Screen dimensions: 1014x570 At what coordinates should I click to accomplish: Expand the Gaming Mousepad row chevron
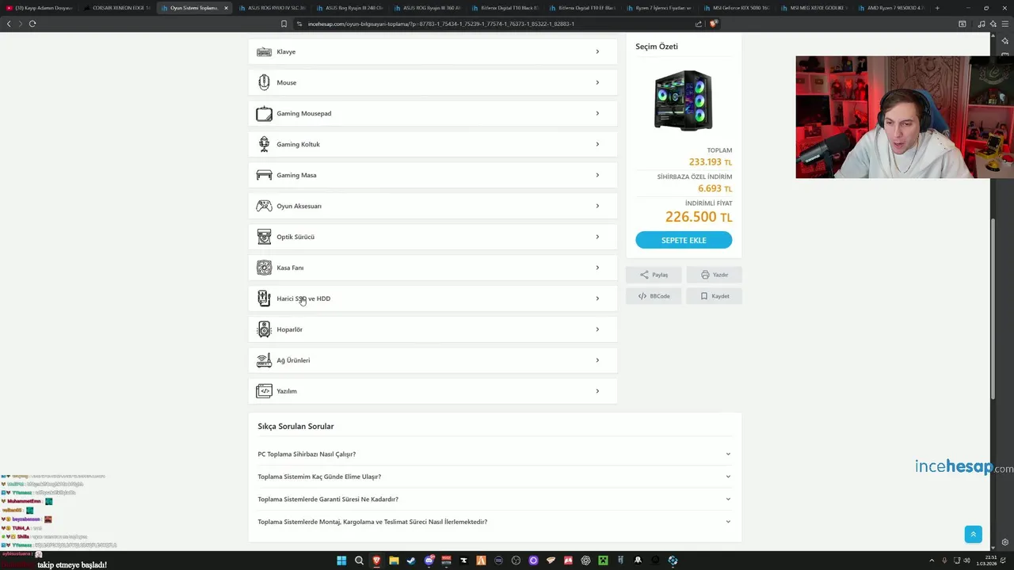tap(597, 113)
